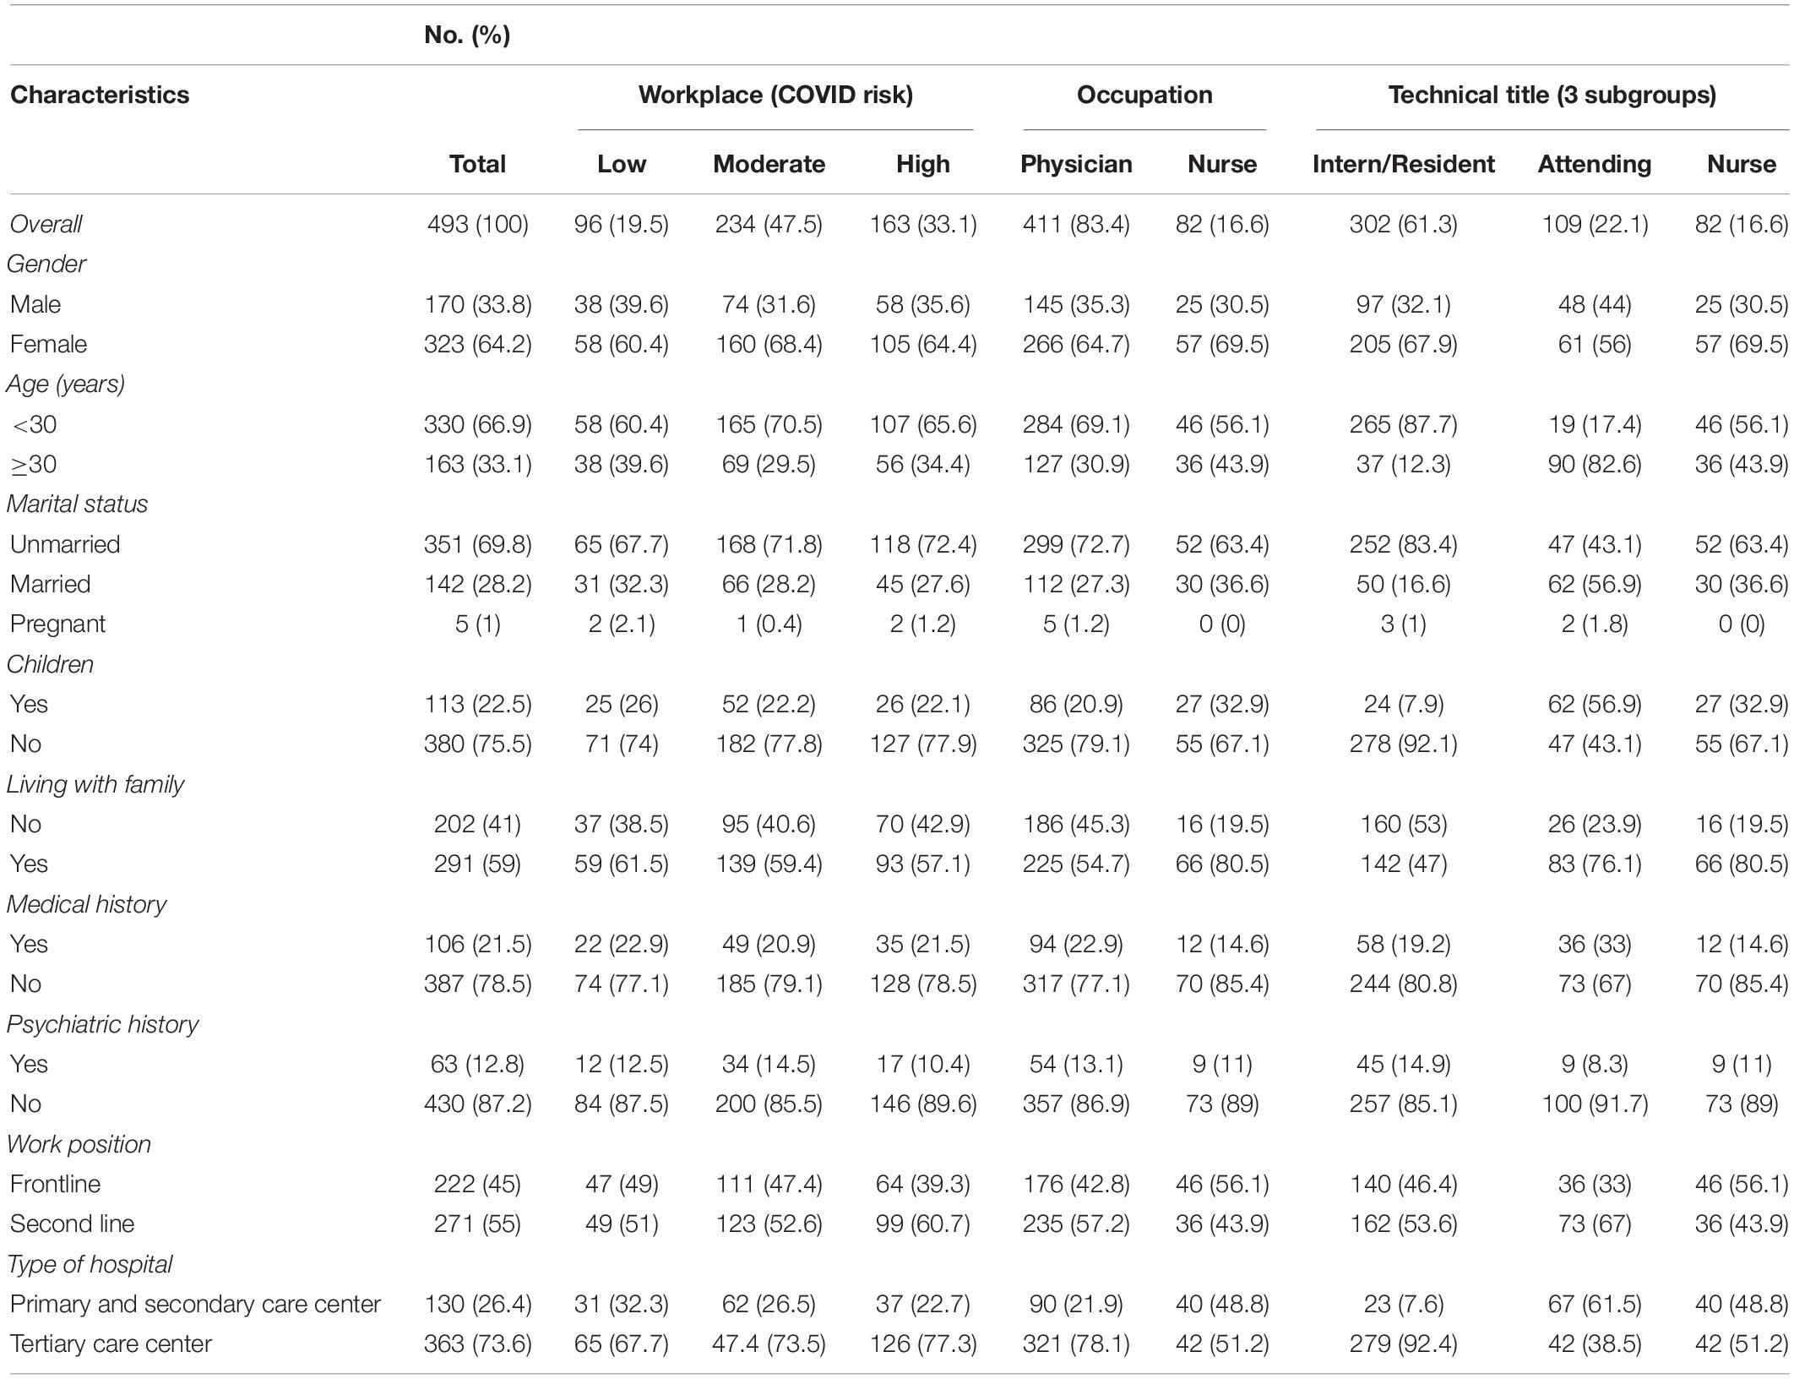Select the '63 (12.8)' cell
Image resolution: width=1794 pixels, height=1379 pixels.
click(x=477, y=1064)
